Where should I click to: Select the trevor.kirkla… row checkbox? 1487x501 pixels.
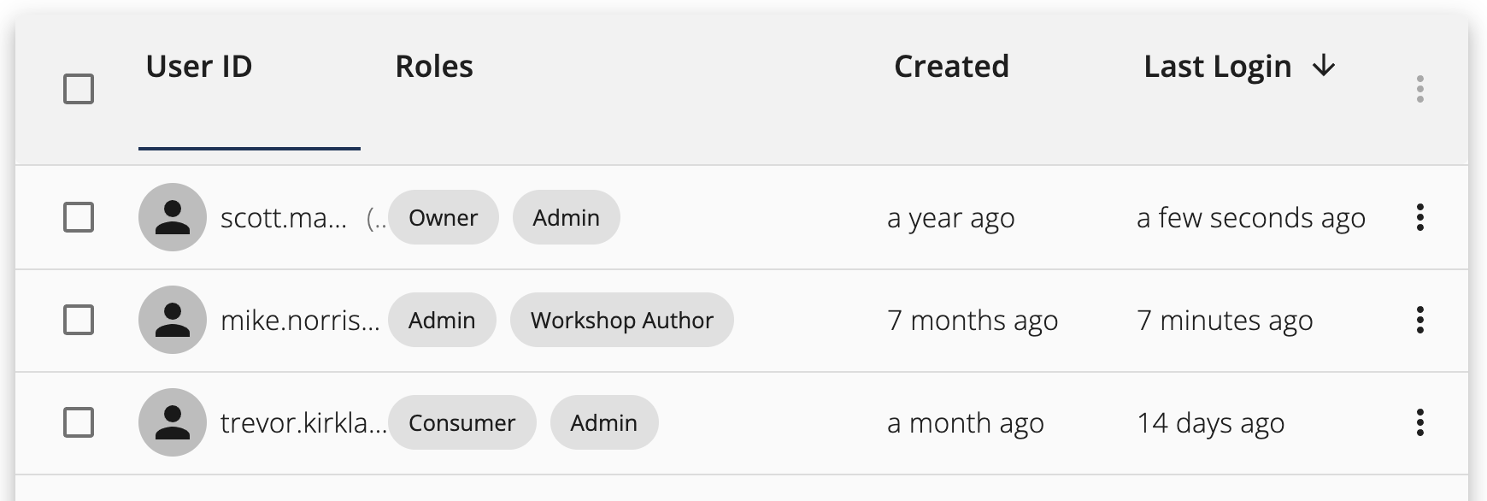point(79,422)
